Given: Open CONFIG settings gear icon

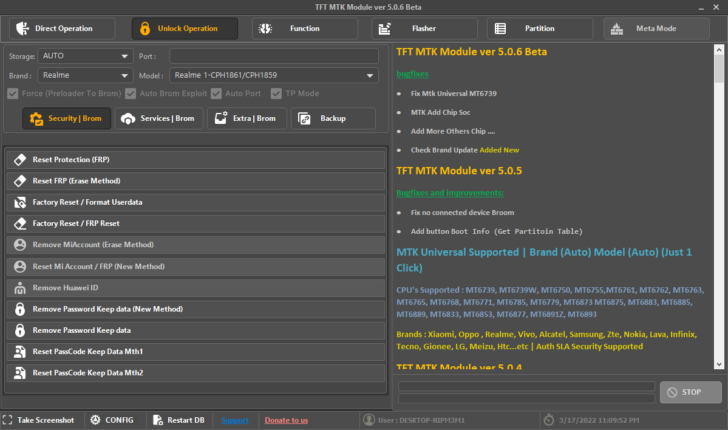Looking at the screenshot, I should 95,420.
